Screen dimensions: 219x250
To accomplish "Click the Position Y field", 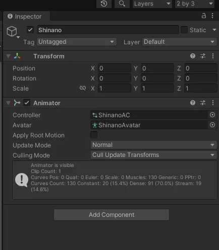I will click(x=157, y=68).
